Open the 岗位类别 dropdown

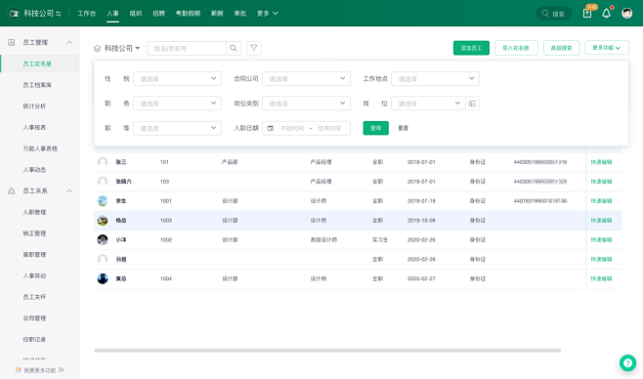[306, 104]
